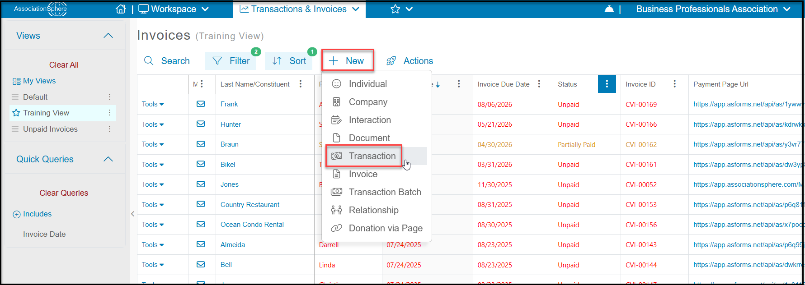This screenshot has height=285, width=805.
Task: Click Payment Page Url column header
Action: tap(721, 84)
